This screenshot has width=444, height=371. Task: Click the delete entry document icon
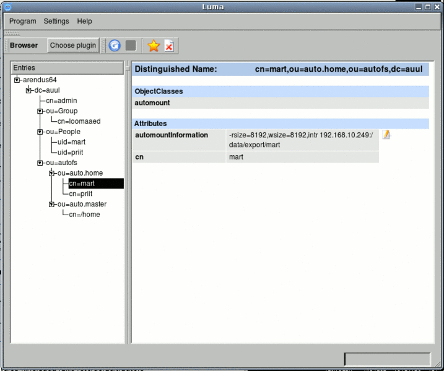click(x=169, y=46)
